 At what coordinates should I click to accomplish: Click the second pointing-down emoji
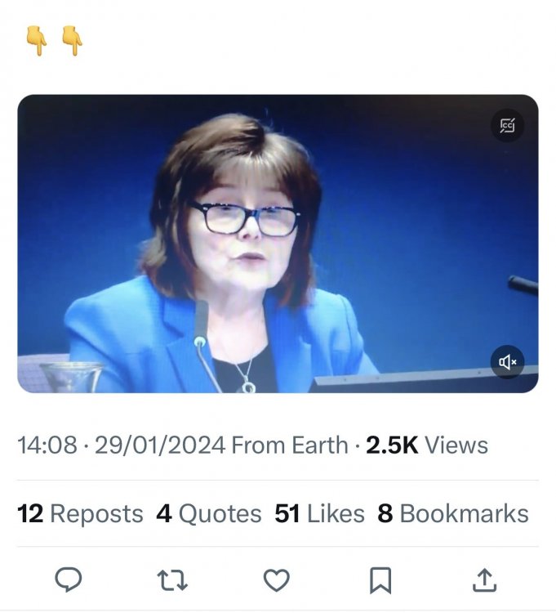72,41
